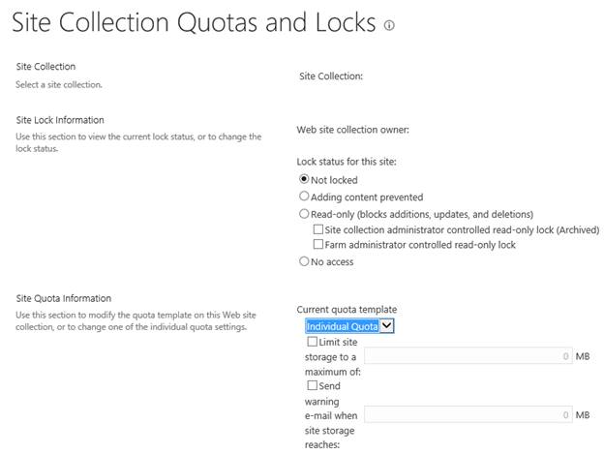Enable the Send warning e-mail checkbox
Screen dimensions: 604x454
[x=312, y=385]
